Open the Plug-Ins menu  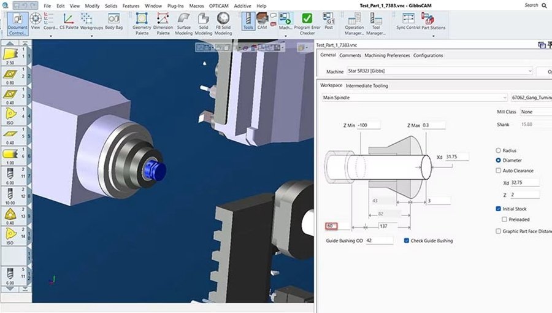pyautogui.click(x=175, y=6)
